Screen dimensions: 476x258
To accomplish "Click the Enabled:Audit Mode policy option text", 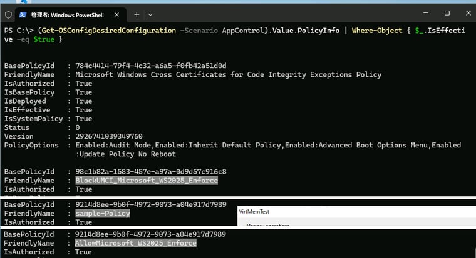I will coord(113,145).
